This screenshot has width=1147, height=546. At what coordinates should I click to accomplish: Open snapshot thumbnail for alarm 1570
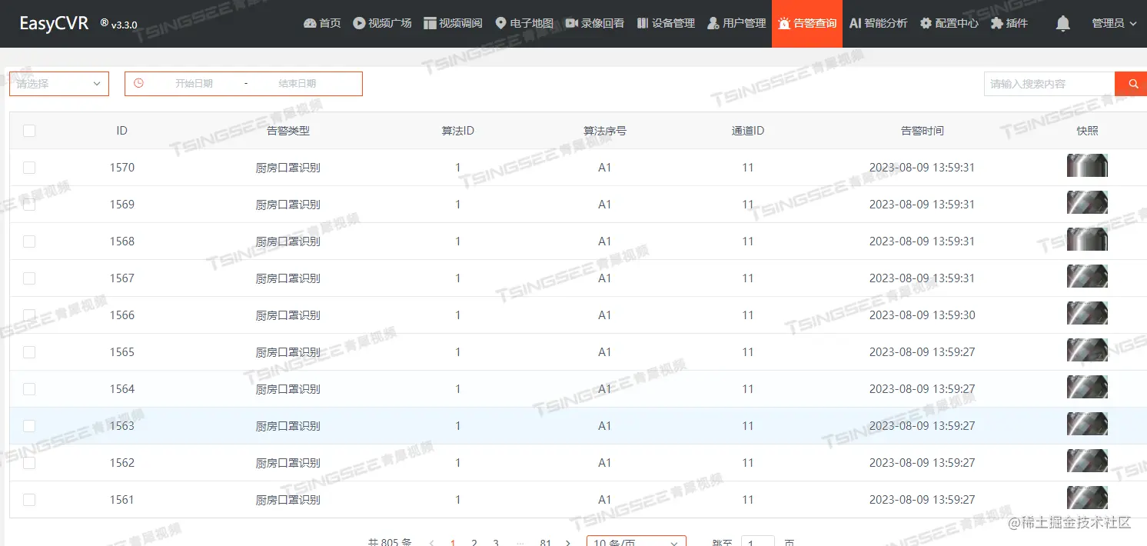[1087, 165]
